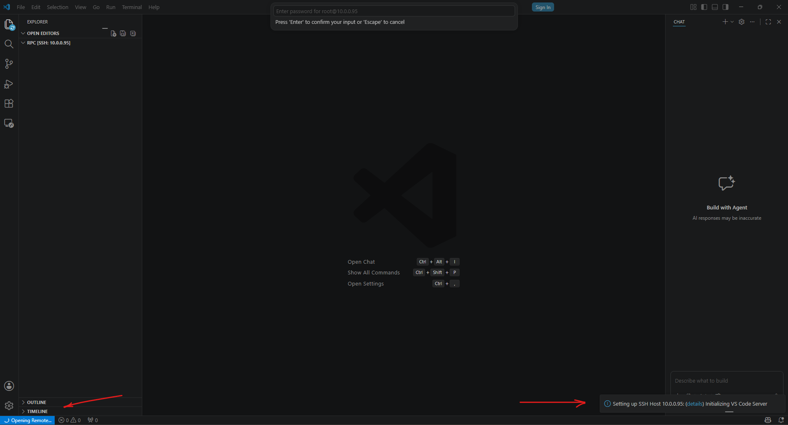
Task: Click the info icon on SSH notification
Action: tap(607, 404)
